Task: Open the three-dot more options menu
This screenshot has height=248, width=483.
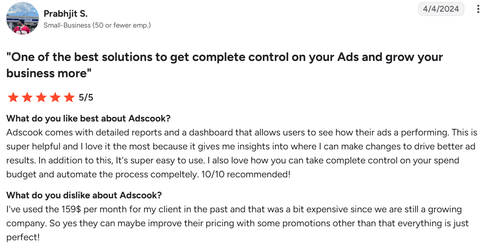Action: pos(478,9)
